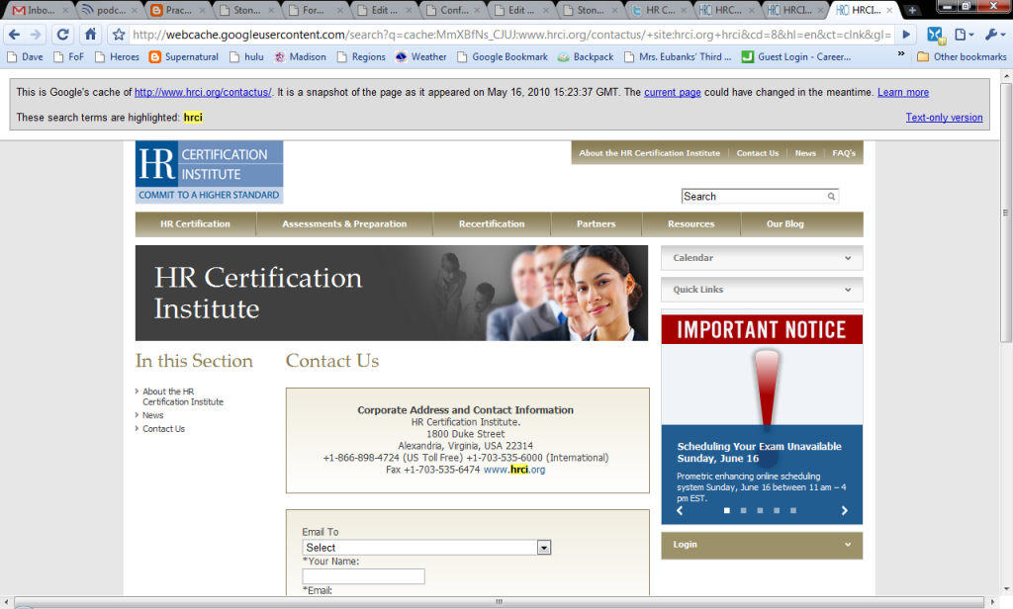
Task: Open the Other bookmarks folder
Action: tap(962, 56)
